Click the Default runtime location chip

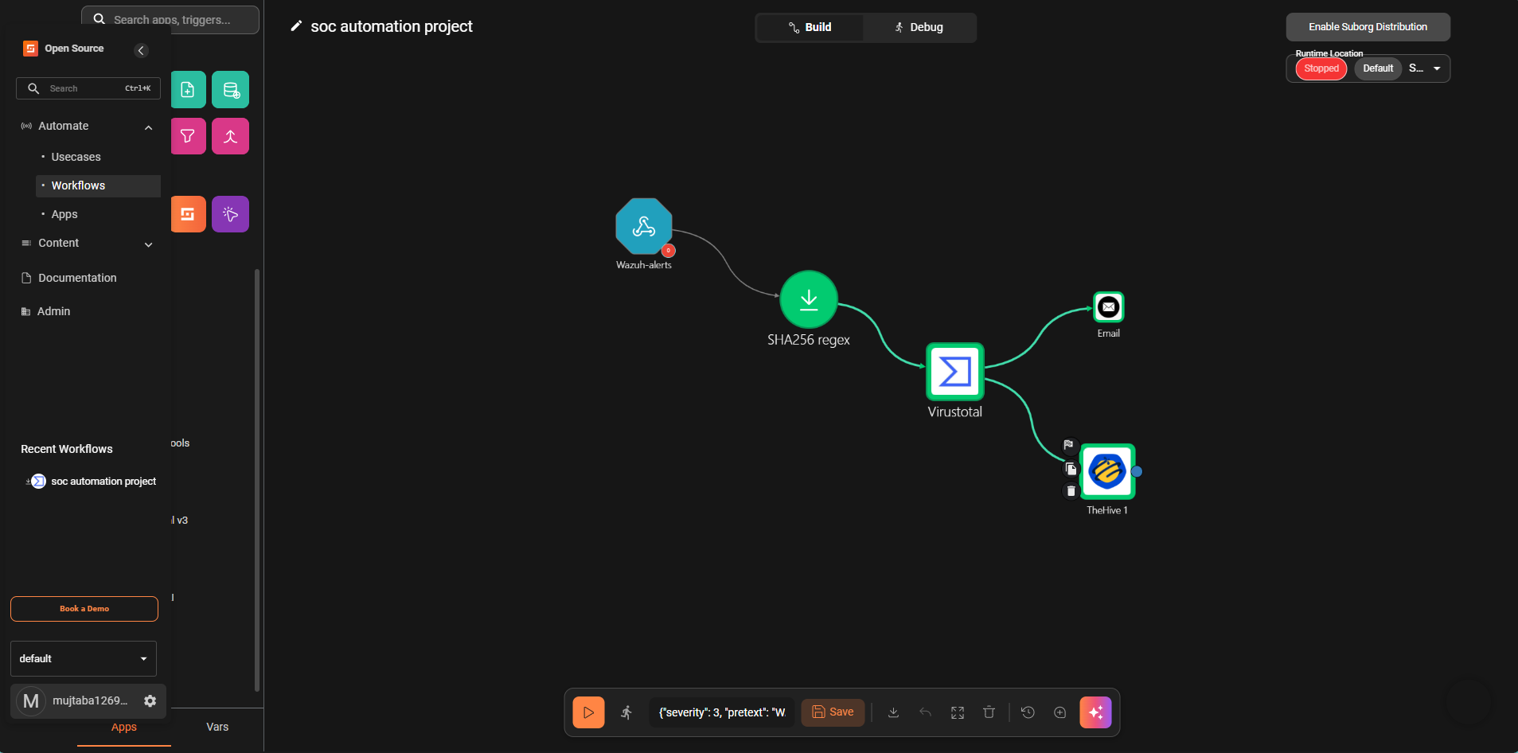1378,68
